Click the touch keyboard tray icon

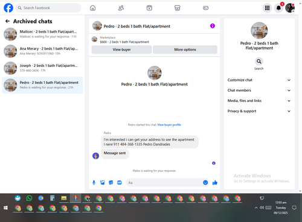[268, 208]
